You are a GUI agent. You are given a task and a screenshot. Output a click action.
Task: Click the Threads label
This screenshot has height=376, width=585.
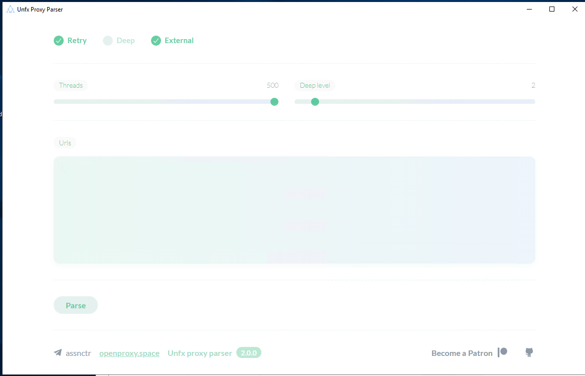[x=71, y=85]
